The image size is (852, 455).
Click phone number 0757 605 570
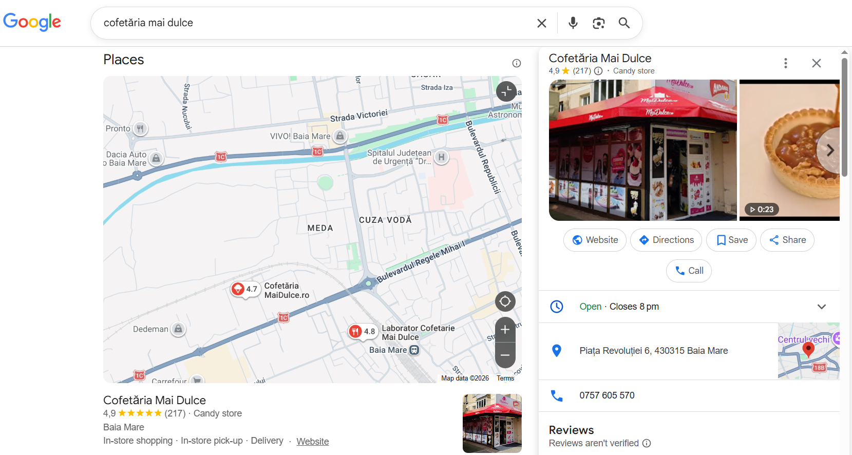point(607,395)
